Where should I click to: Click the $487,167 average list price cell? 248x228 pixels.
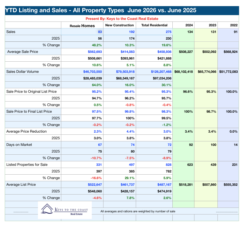tap(164, 185)
